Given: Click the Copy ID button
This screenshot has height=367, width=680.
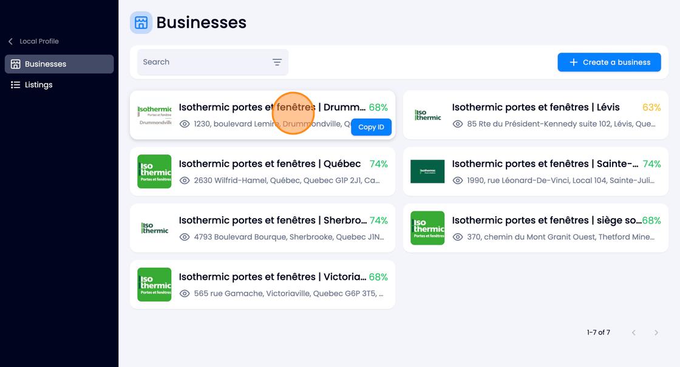Looking at the screenshot, I should coord(371,127).
